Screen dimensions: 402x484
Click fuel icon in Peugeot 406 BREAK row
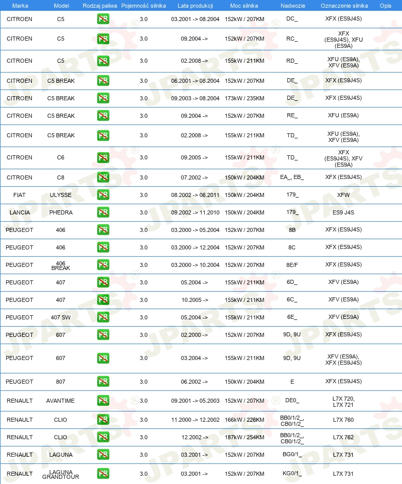103,265
